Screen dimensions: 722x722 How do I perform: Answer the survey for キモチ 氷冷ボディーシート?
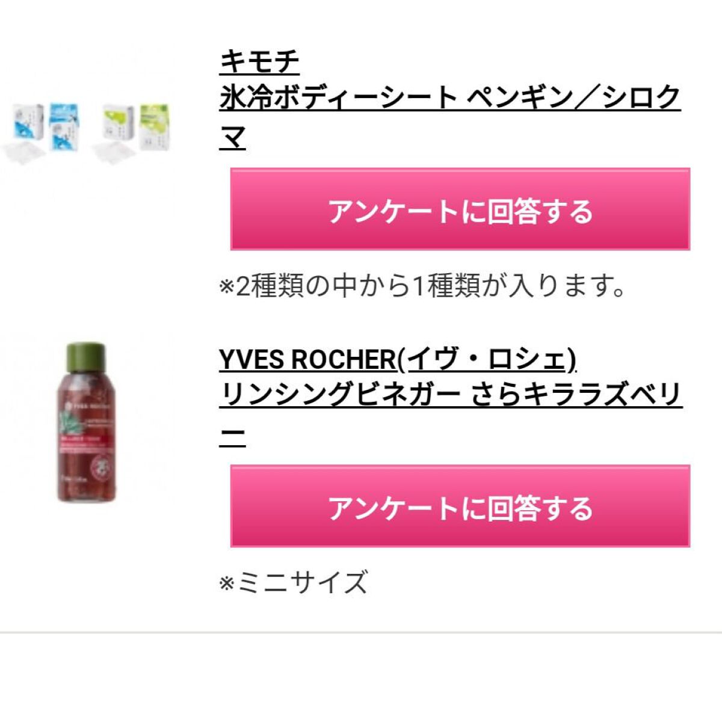(x=460, y=209)
